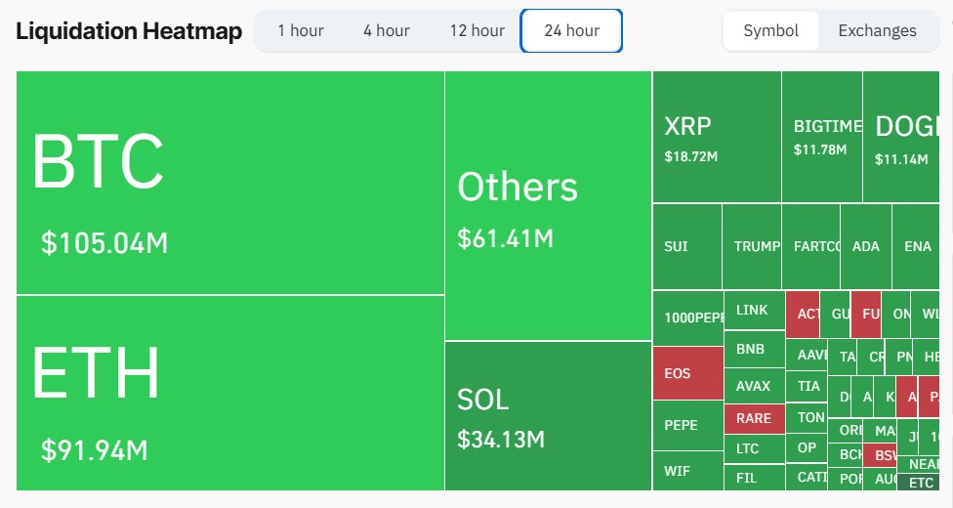This screenshot has width=953, height=508.
Task: Switch heatmap view to Exchanges
Action: [877, 30]
